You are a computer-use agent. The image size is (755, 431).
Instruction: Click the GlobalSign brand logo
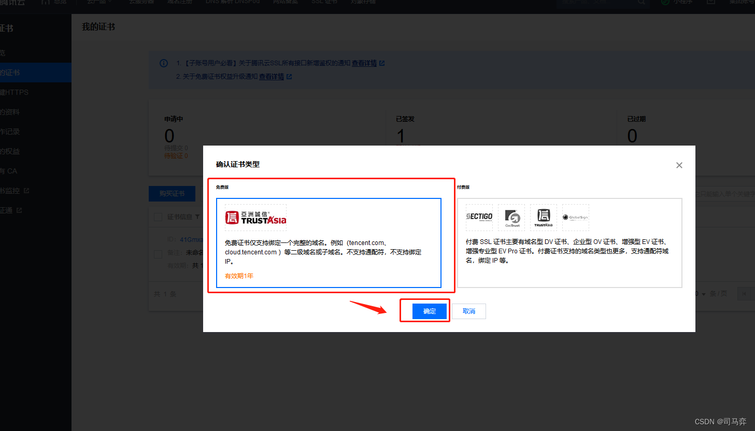(576, 217)
